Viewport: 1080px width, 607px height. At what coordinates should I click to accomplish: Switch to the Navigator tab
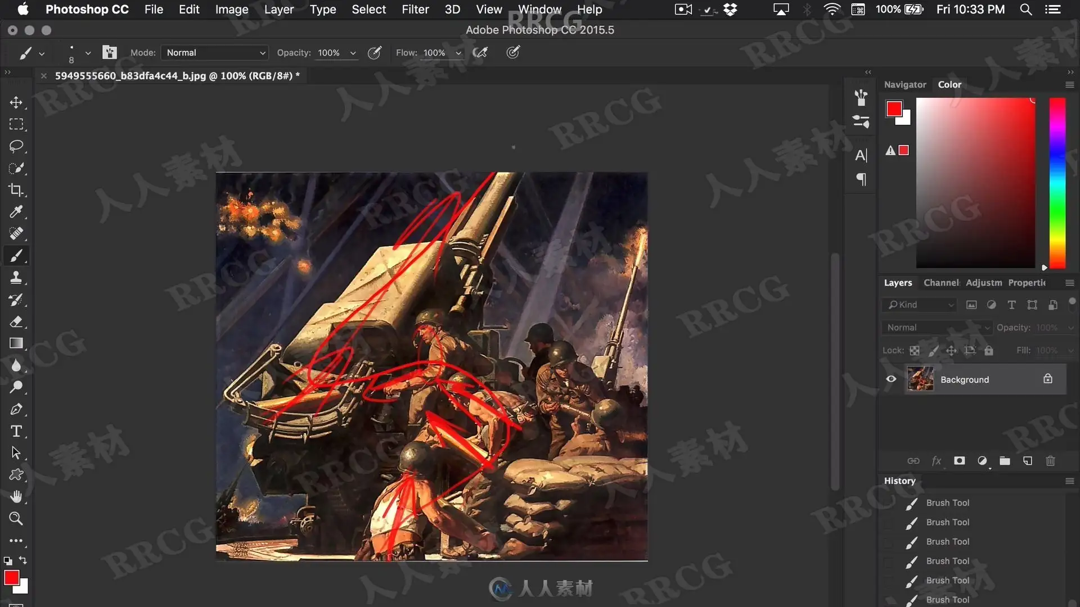pyautogui.click(x=905, y=84)
